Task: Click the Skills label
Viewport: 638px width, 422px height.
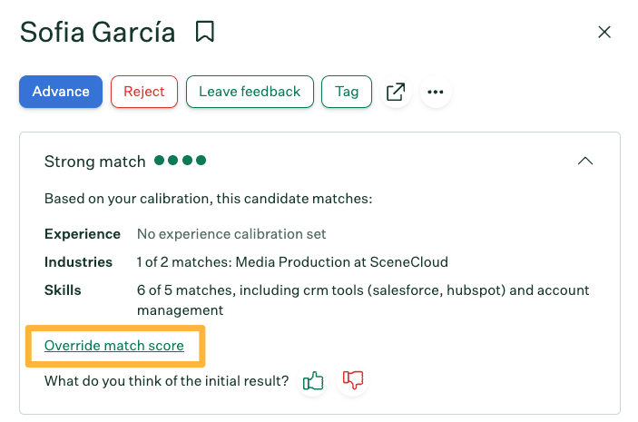Action: pyautogui.click(x=63, y=290)
